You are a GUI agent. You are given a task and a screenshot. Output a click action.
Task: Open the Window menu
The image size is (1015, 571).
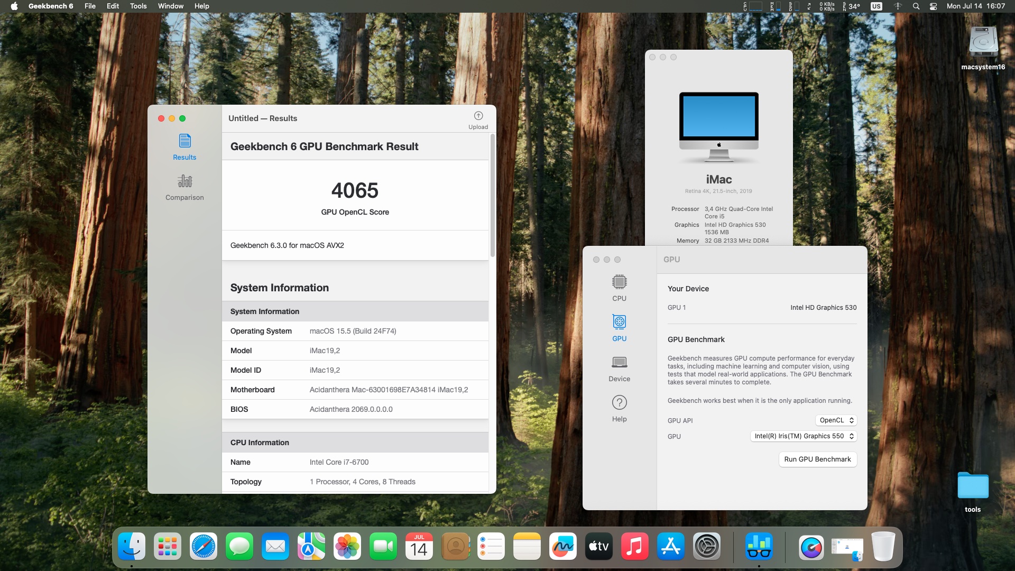[170, 6]
